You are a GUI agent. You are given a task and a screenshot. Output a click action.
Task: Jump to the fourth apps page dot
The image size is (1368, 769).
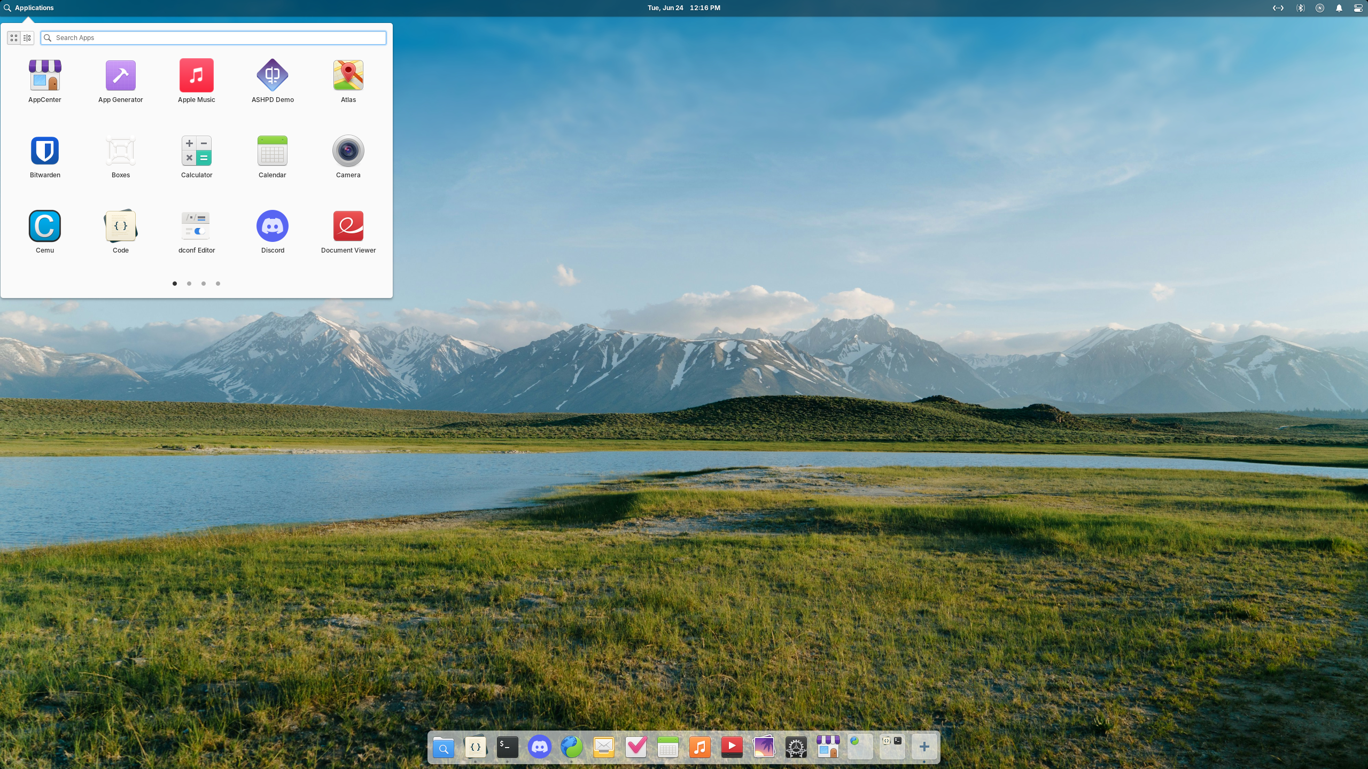click(218, 284)
